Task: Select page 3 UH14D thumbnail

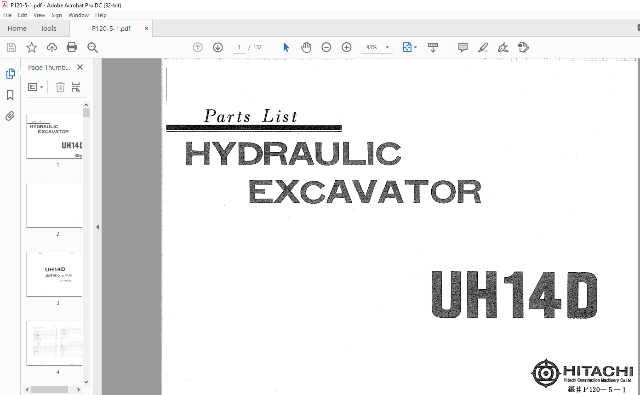Action: pyautogui.click(x=55, y=274)
